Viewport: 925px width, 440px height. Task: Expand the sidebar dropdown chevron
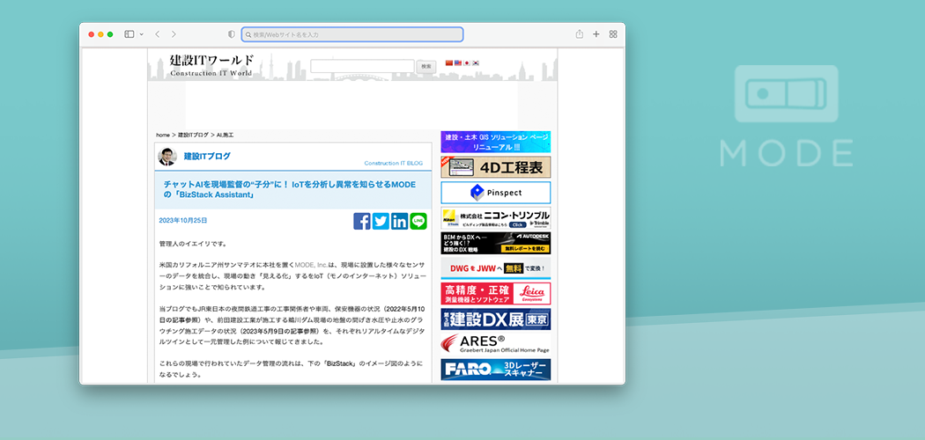(x=139, y=34)
